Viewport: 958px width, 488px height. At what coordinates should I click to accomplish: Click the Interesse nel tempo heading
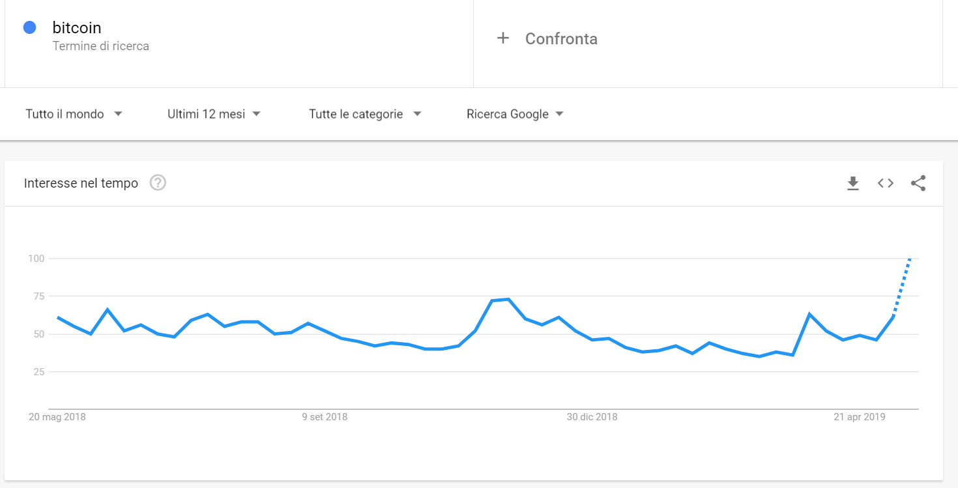click(x=81, y=184)
